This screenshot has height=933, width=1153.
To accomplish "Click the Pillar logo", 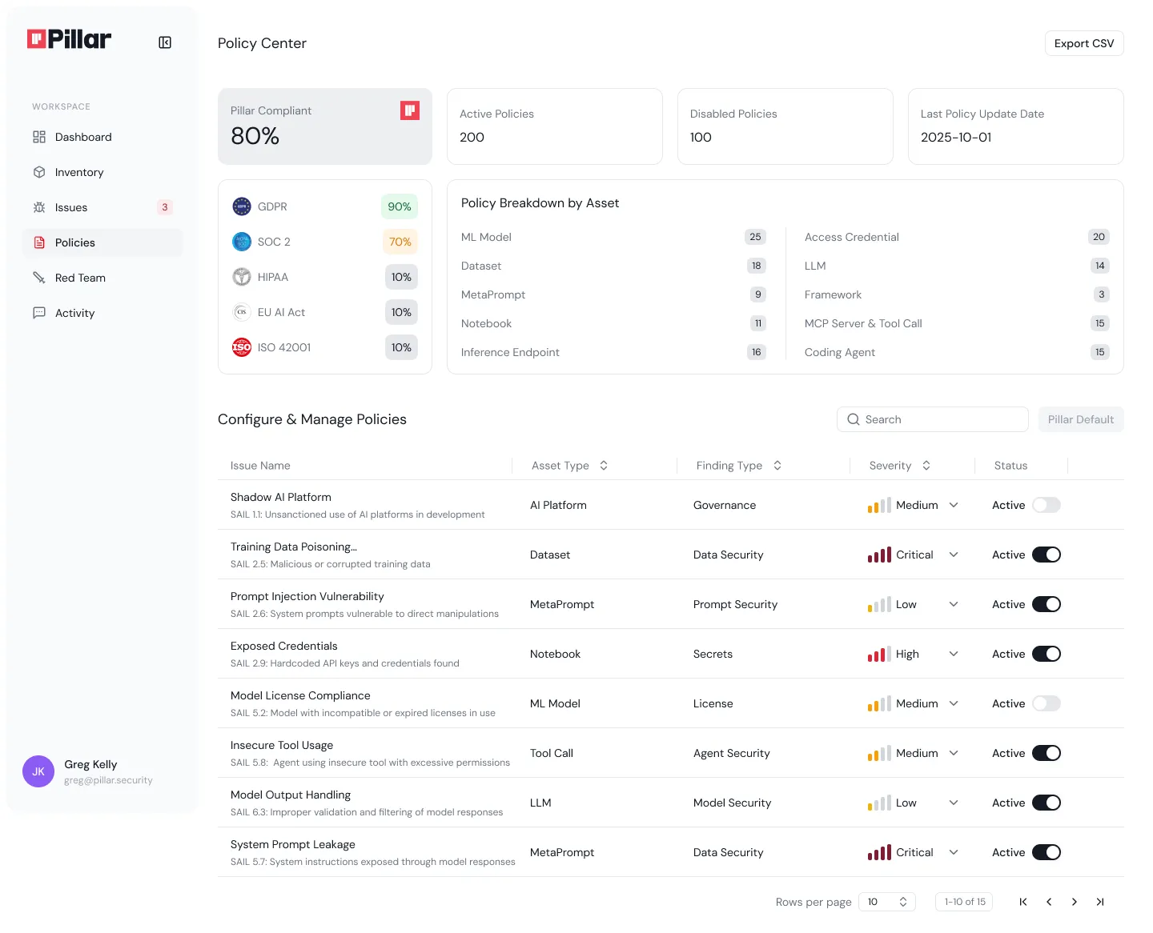I will coord(69,39).
